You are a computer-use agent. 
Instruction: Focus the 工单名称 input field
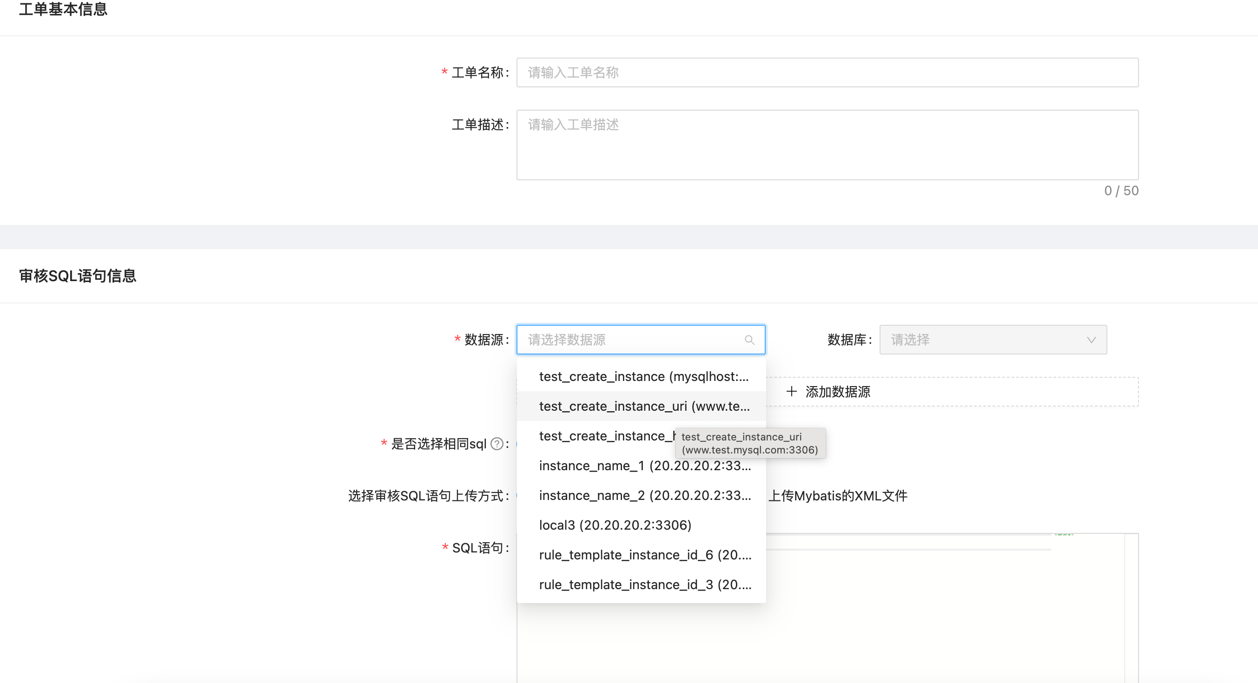pyautogui.click(x=827, y=73)
